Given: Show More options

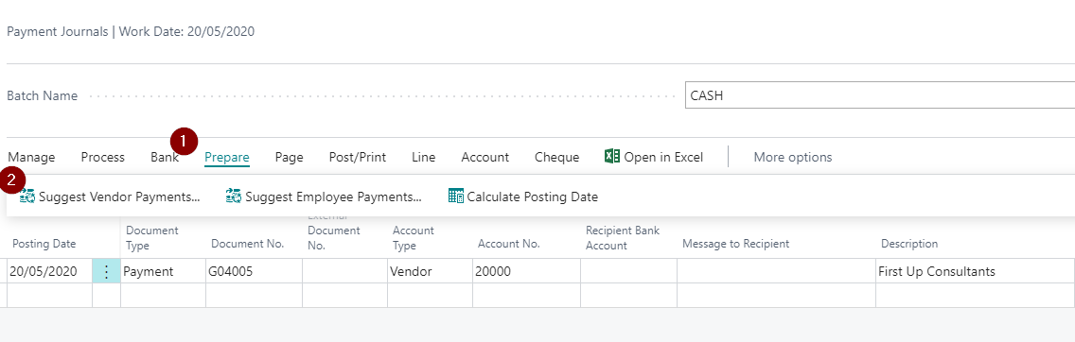Looking at the screenshot, I should pyautogui.click(x=793, y=158).
